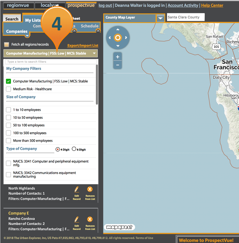Zoom in on the map
239x243 pixels.
118,57
